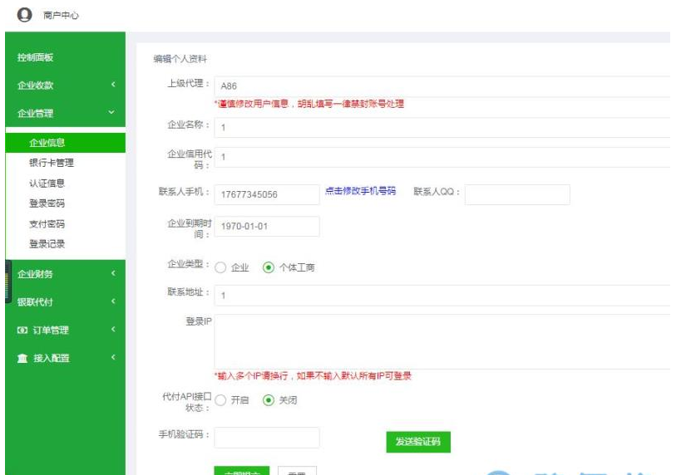
Task: Click the 手机验证码 input field
Action: click(x=267, y=438)
